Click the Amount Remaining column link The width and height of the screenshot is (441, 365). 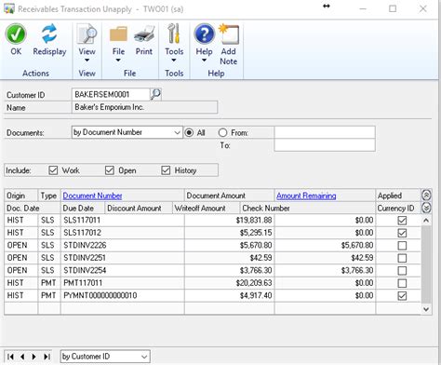(306, 196)
